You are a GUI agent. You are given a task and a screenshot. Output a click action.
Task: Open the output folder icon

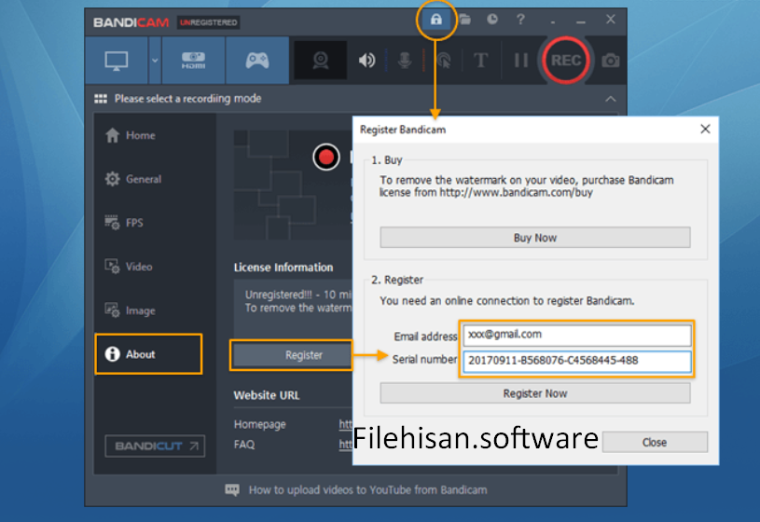tap(464, 20)
